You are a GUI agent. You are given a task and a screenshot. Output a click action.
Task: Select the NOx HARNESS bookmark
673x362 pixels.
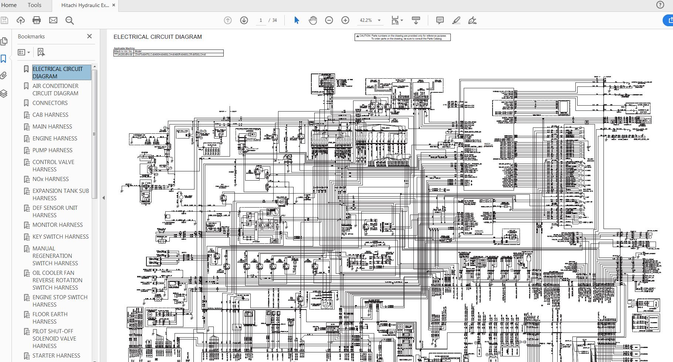(51, 179)
